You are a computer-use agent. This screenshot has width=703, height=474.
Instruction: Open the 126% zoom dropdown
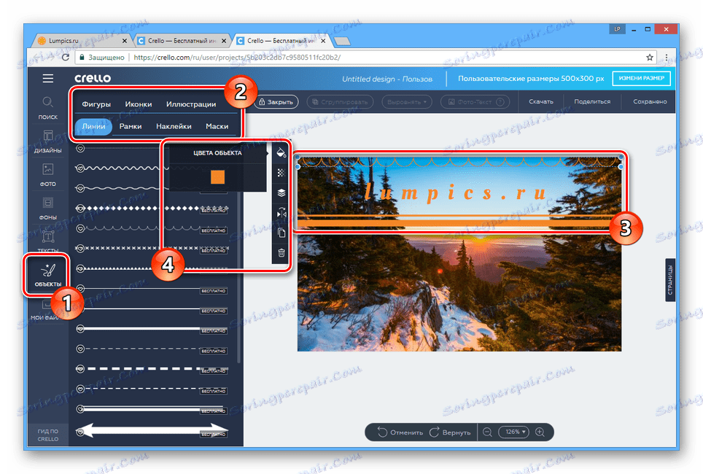click(x=514, y=432)
